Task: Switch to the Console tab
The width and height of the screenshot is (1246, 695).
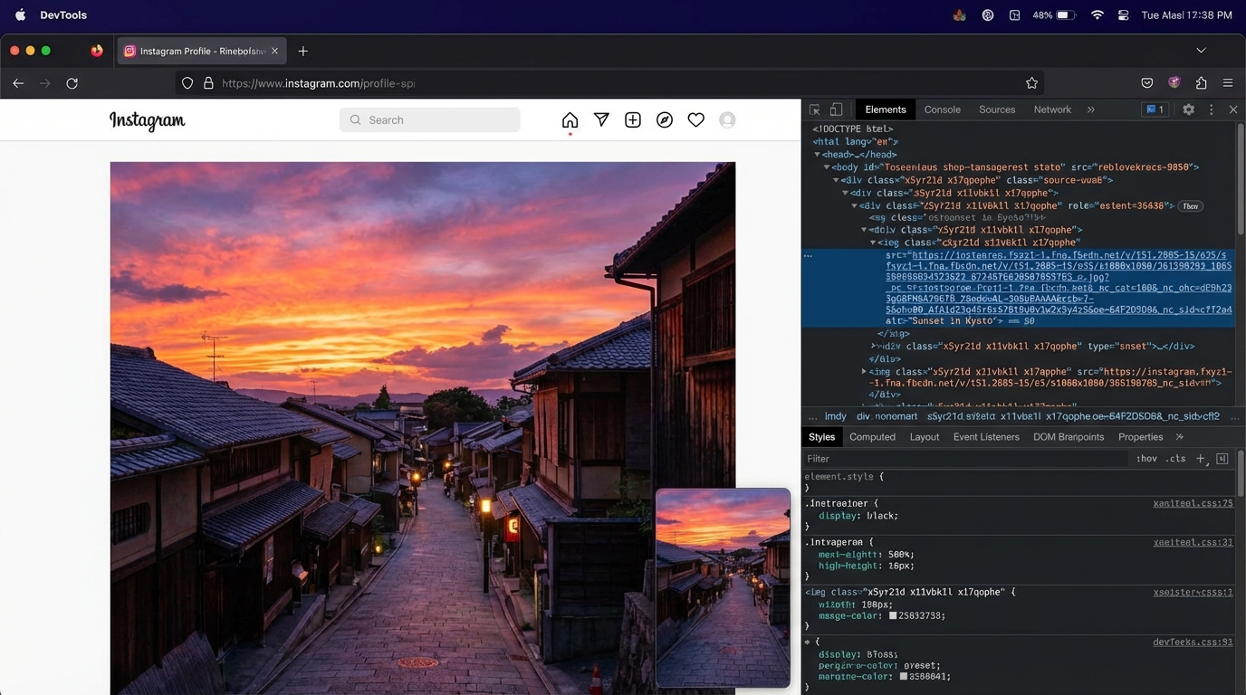Action: coord(942,109)
